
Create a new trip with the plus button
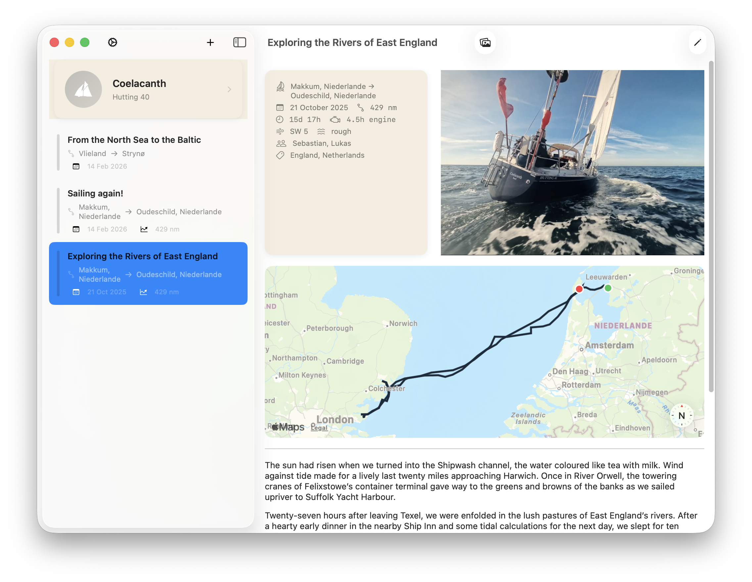pos(211,42)
